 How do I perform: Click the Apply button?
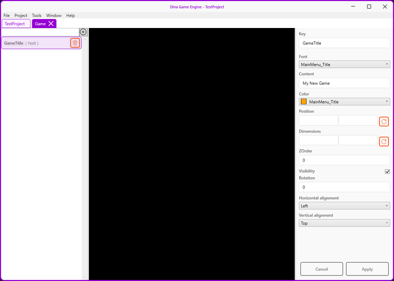tap(367, 269)
